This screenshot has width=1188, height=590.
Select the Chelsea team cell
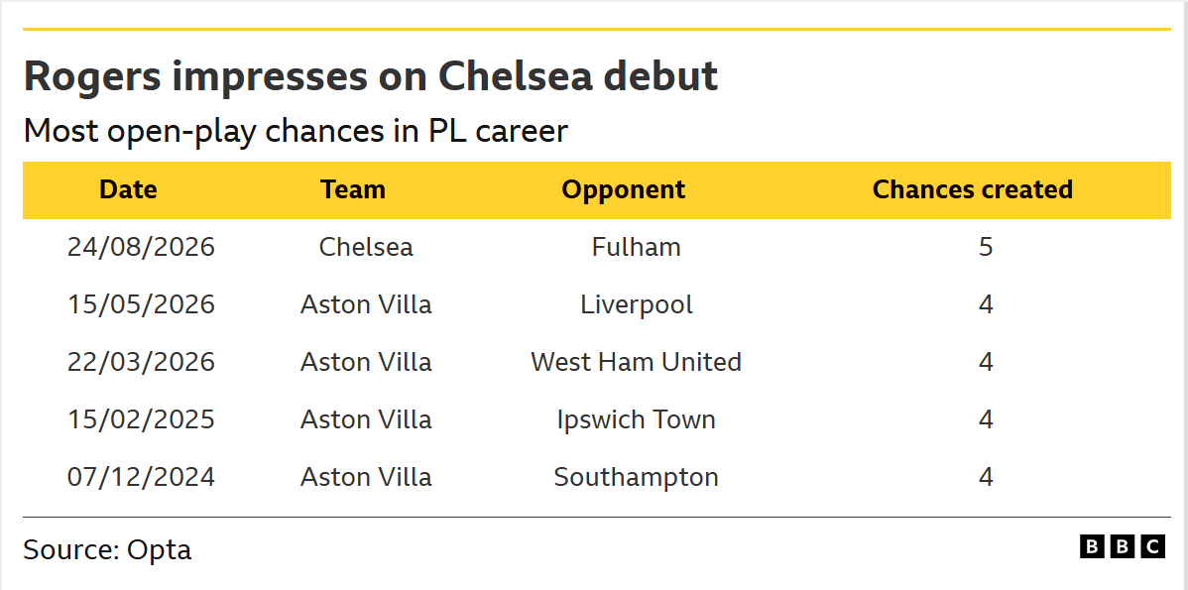tap(366, 247)
